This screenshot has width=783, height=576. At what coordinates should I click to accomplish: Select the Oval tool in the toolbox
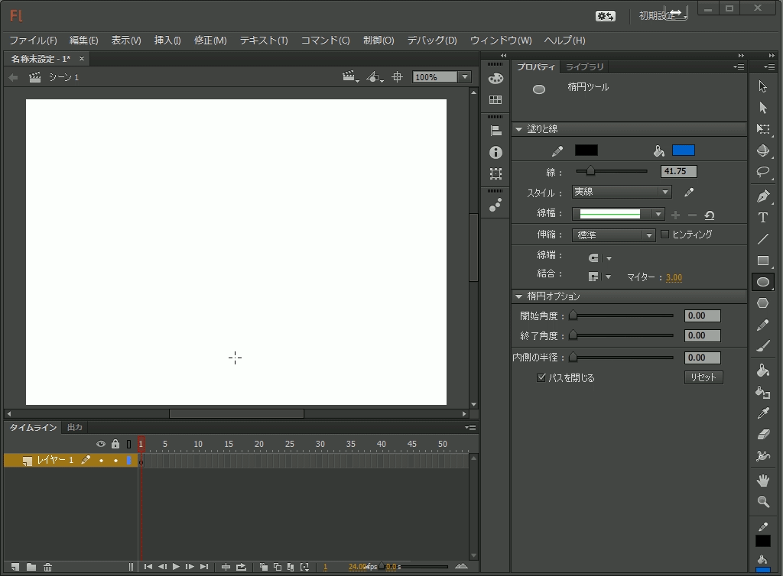762,282
